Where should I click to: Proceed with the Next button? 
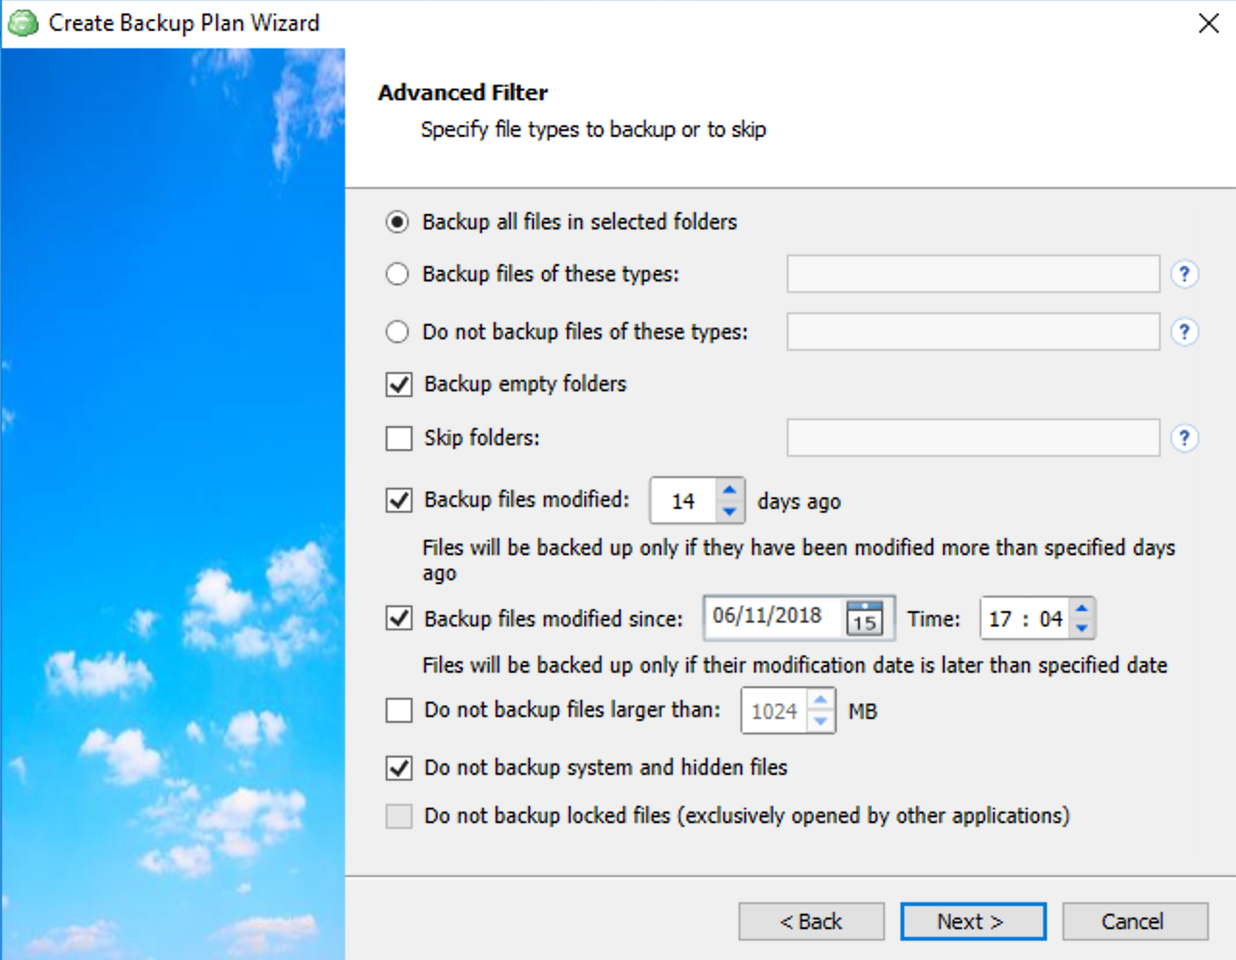click(973, 921)
